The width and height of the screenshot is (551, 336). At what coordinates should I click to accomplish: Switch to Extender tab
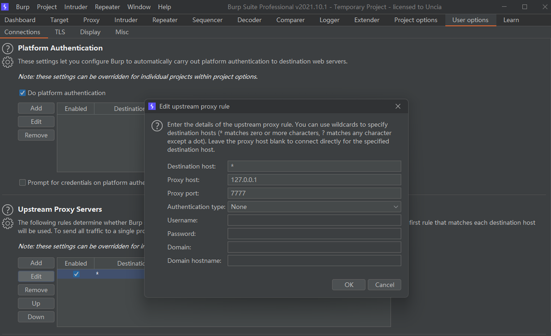pyautogui.click(x=367, y=20)
